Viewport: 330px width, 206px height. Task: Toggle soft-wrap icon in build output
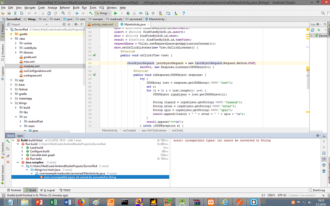324,153
